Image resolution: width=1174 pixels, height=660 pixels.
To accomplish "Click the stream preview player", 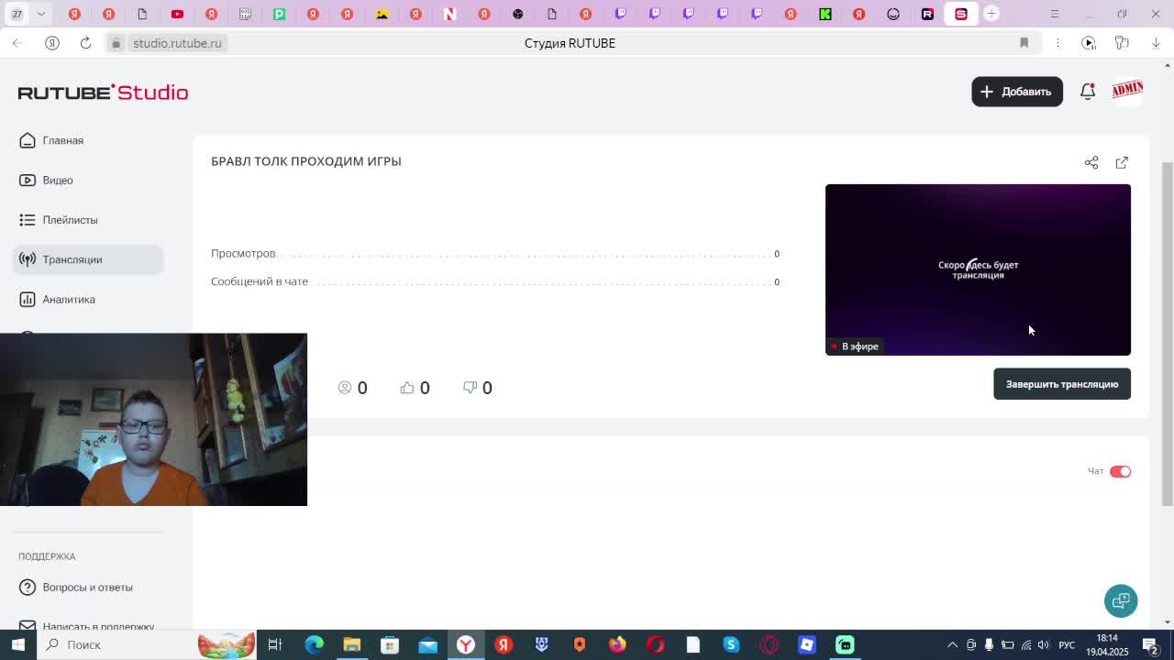I will [978, 269].
